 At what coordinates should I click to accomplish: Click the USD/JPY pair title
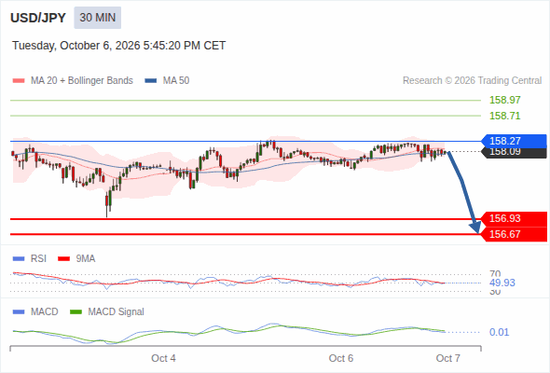pos(38,18)
